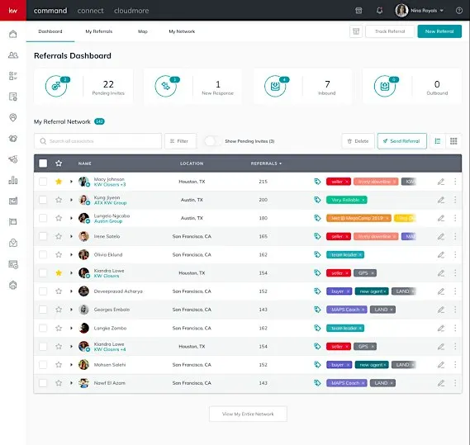
Task: Toggle Show Pending Invites switch
Action: [x=213, y=141]
